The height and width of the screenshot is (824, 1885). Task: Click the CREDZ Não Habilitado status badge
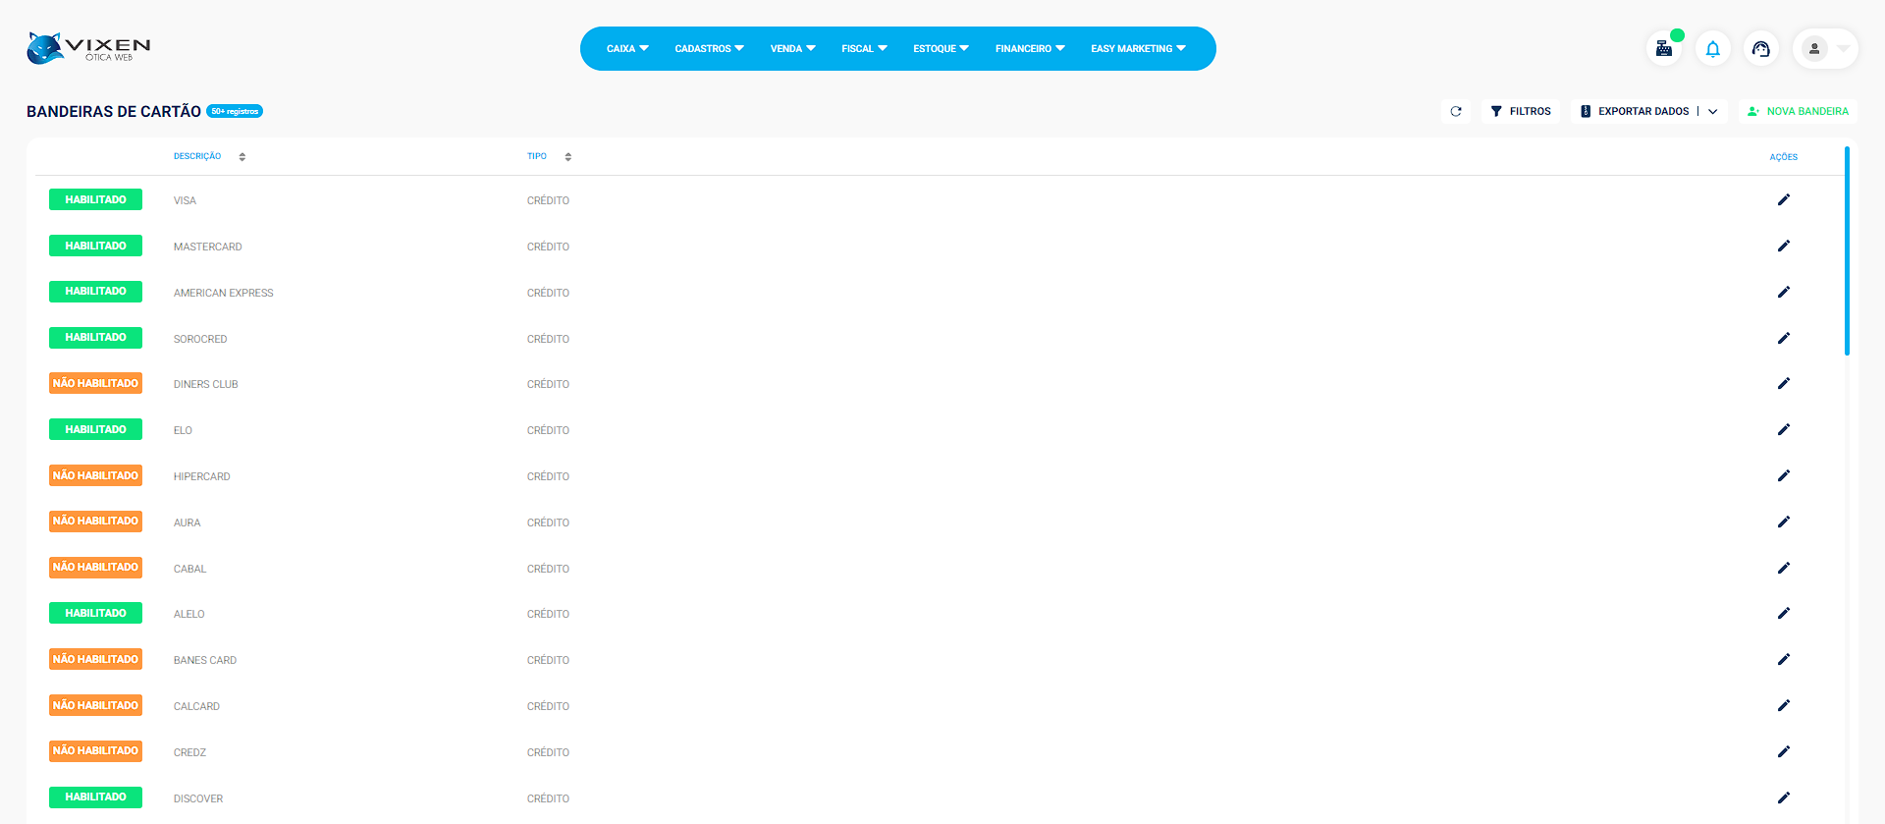point(95,751)
